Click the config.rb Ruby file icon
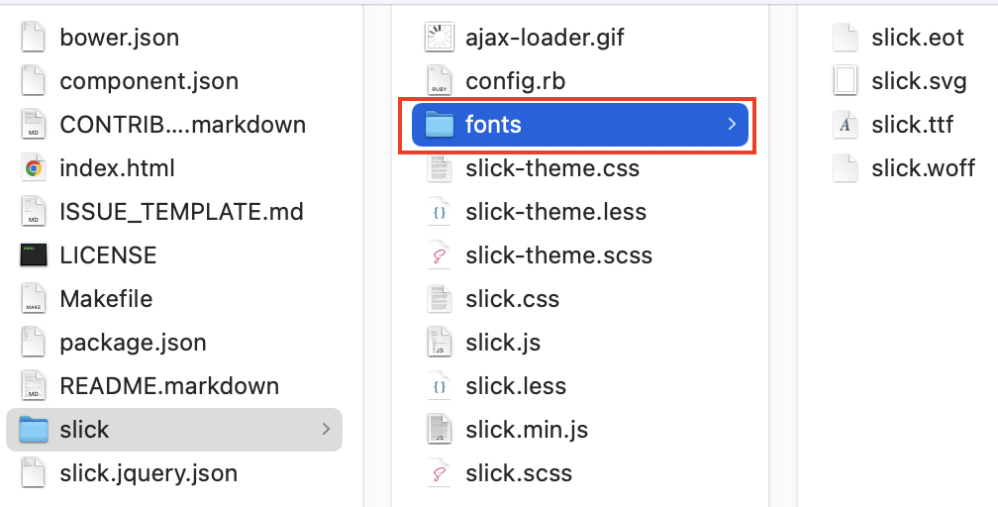Viewport: 998px width, 507px height. point(440,81)
